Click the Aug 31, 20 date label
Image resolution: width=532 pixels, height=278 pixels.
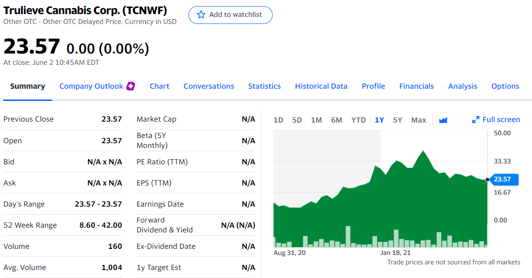289,253
